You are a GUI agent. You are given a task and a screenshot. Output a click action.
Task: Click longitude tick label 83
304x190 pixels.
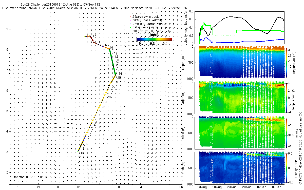[120, 187]
